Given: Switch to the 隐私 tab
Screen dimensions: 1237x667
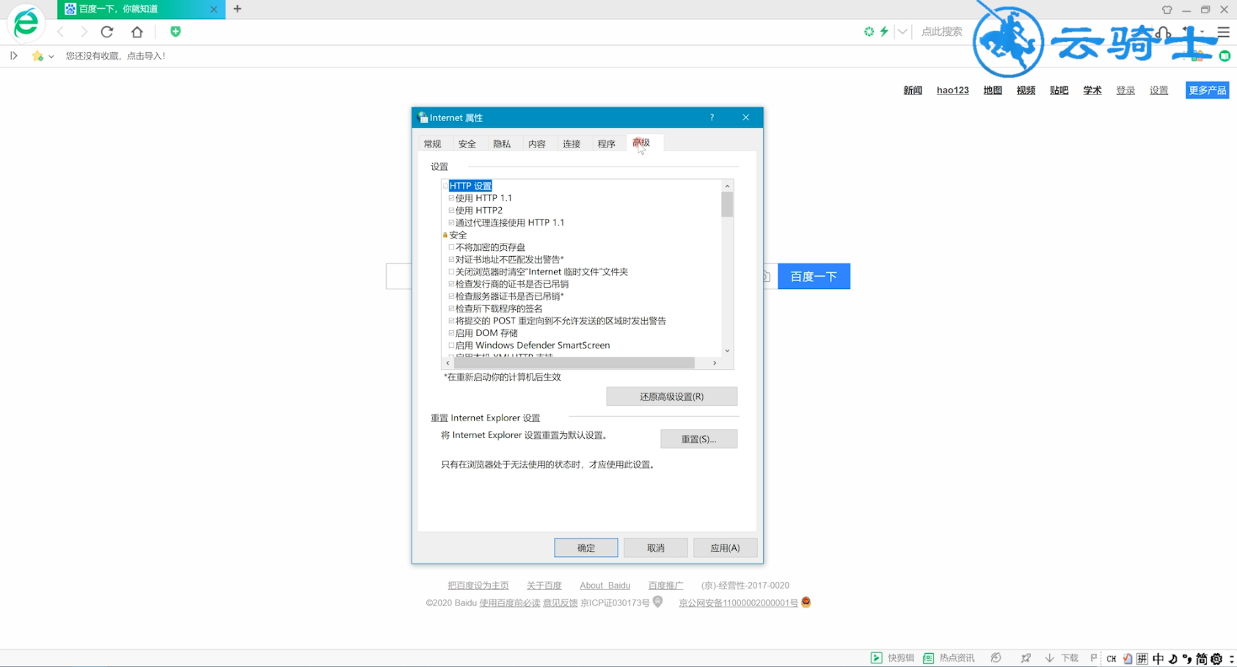Looking at the screenshot, I should click(502, 144).
